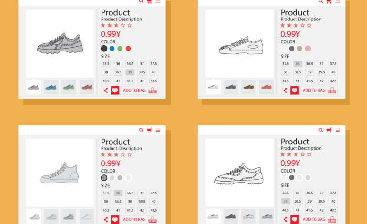Click ADD TO BAG on card with size 38 highlighted
The height and width of the screenshot is (224, 367).
pos(314,220)
